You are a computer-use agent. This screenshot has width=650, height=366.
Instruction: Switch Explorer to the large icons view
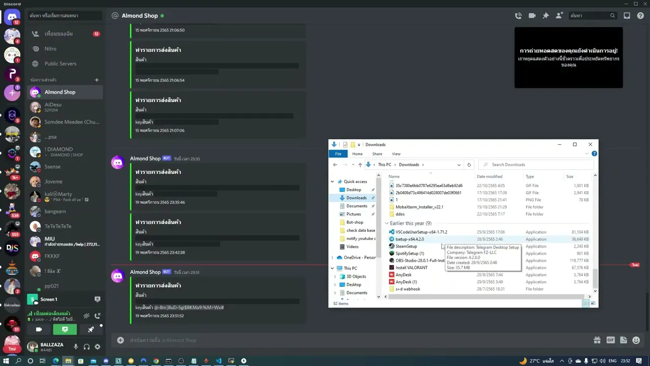coord(593,303)
